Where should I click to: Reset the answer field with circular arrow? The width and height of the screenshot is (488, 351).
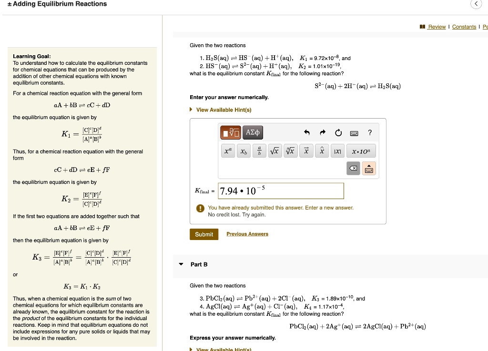[338, 133]
